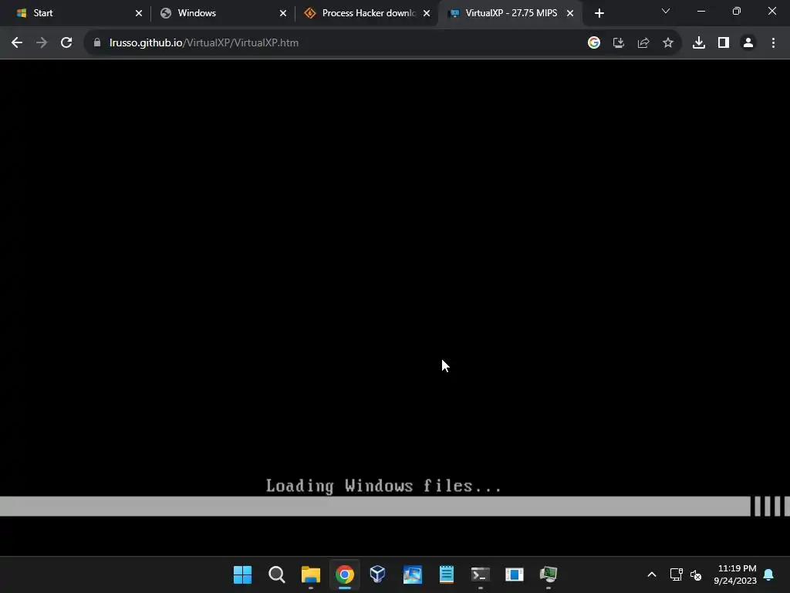Minimize the Chrome window
Image resolution: width=790 pixels, height=593 pixels.
tap(701, 11)
